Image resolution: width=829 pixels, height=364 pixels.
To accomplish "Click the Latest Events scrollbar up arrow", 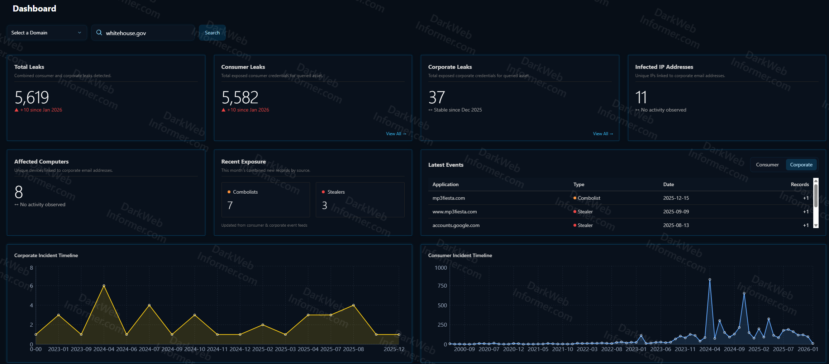I will point(816,181).
